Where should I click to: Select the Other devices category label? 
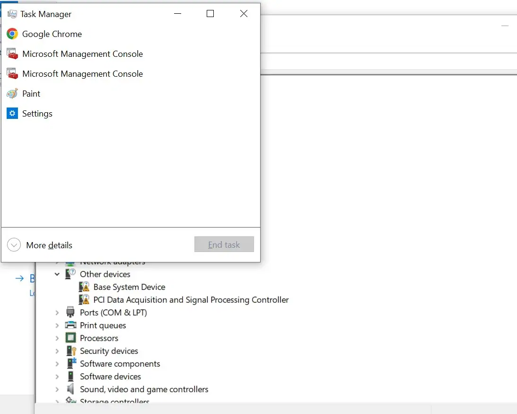(105, 274)
